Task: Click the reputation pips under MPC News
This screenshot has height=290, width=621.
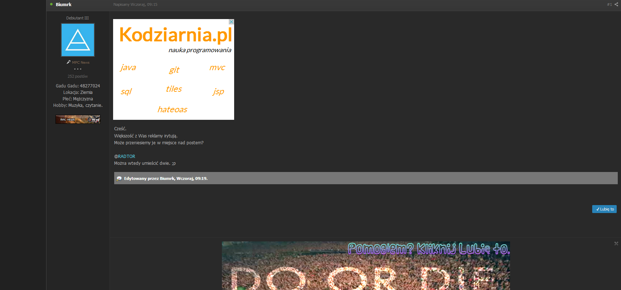Action: pyautogui.click(x=78, y=69)
